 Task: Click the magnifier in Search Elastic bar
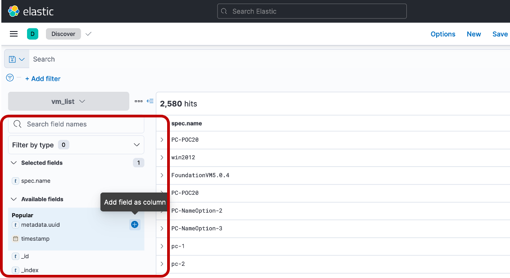tap(224, 11)
